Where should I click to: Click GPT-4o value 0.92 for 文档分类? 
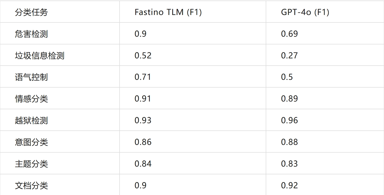(x=289, y=185)
